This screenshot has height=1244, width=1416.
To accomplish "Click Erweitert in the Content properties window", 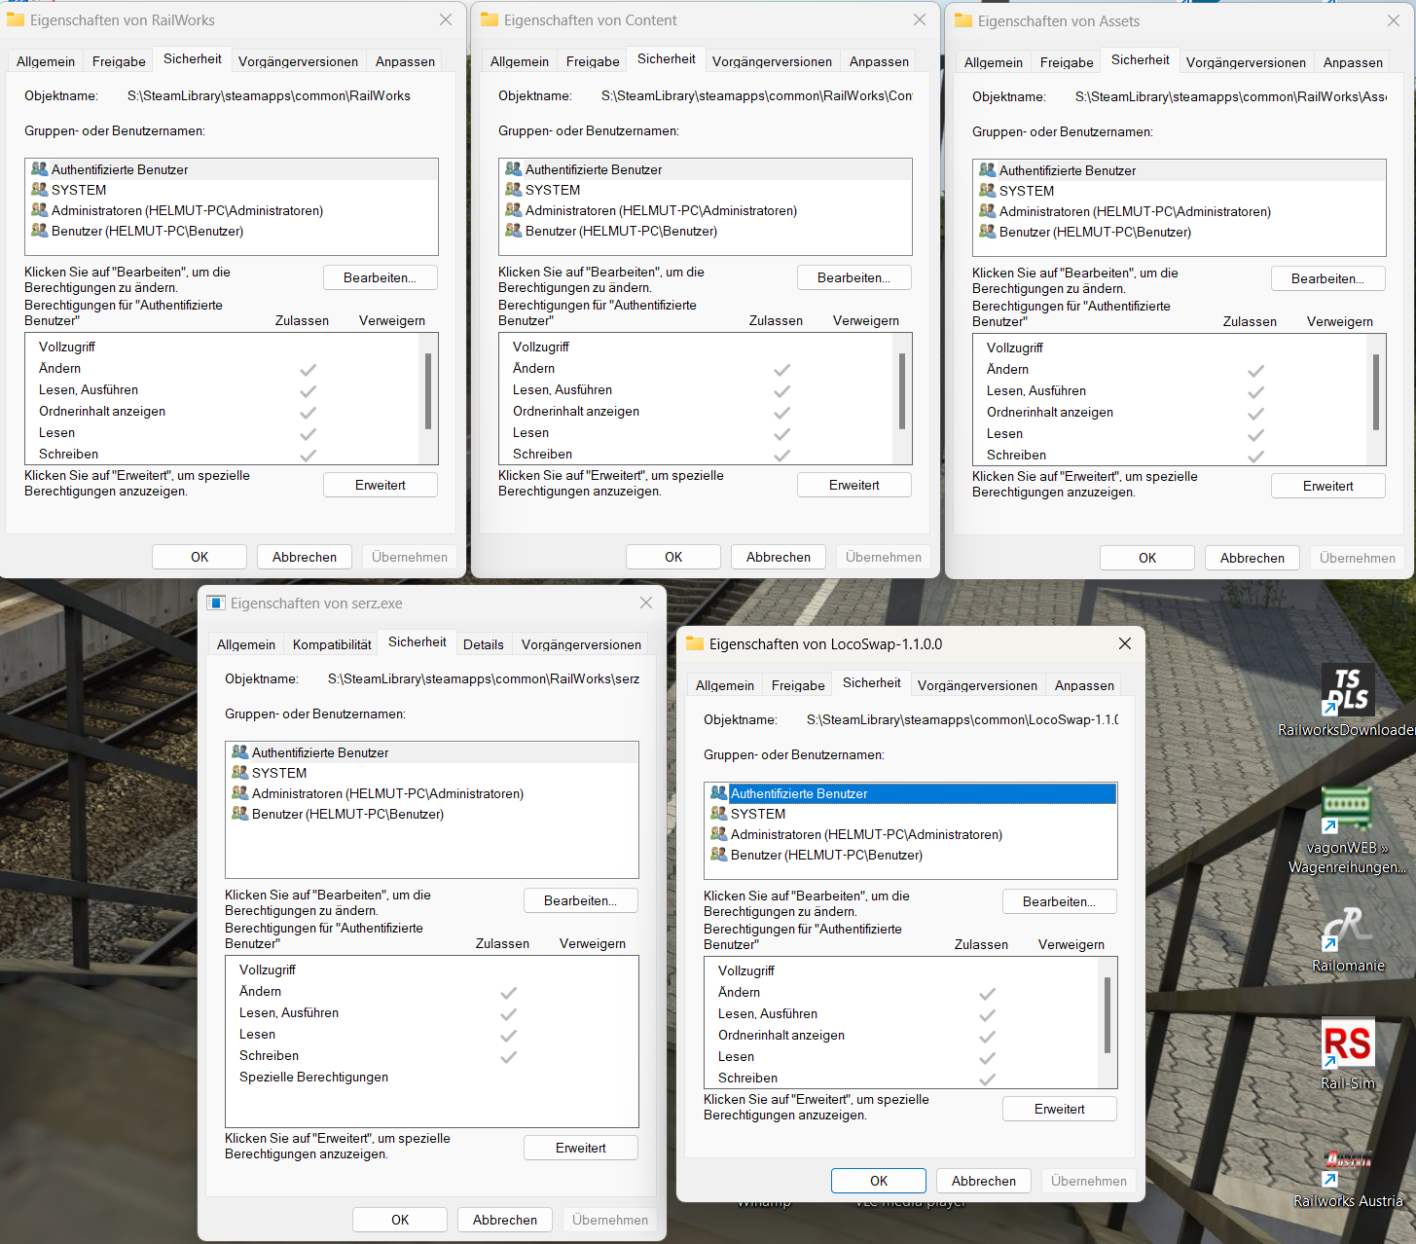I will (x=853, y=485).
